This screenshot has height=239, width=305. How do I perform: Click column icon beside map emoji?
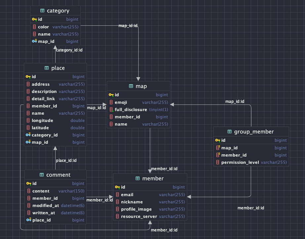(111, 102)
